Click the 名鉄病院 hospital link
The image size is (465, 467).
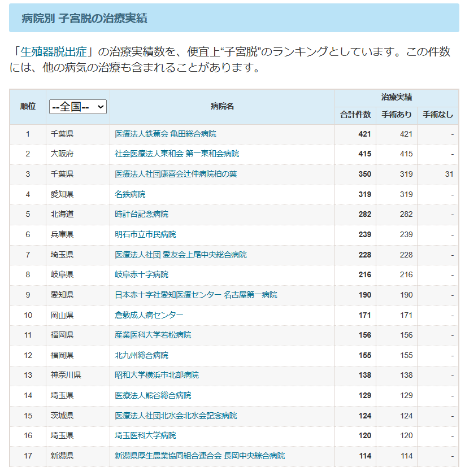point(130,194)
